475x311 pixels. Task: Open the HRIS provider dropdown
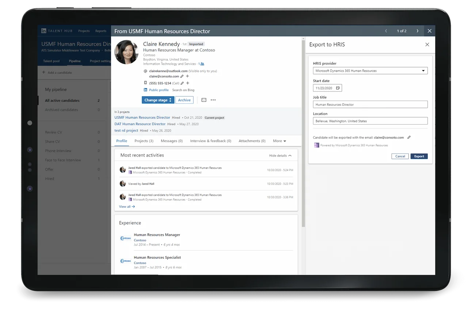[x=370, y=71]
